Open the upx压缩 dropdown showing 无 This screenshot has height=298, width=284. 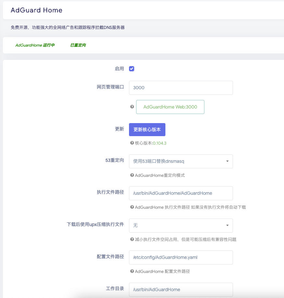point(181,226)
